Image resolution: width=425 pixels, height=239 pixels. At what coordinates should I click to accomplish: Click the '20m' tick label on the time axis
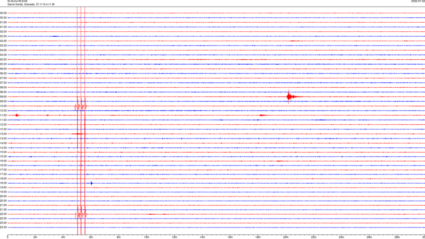(x=286, y=237)
